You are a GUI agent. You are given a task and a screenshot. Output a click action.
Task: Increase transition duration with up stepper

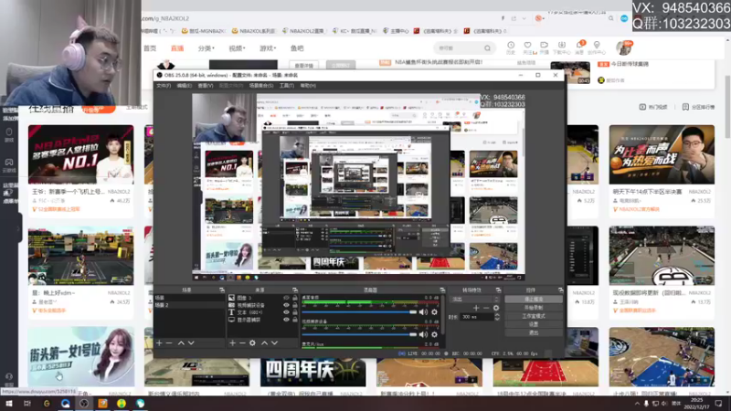(x=497, y=315)
